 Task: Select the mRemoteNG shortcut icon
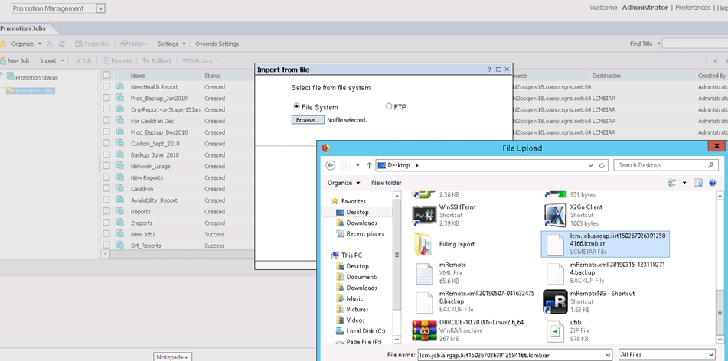tap(554, 301)
